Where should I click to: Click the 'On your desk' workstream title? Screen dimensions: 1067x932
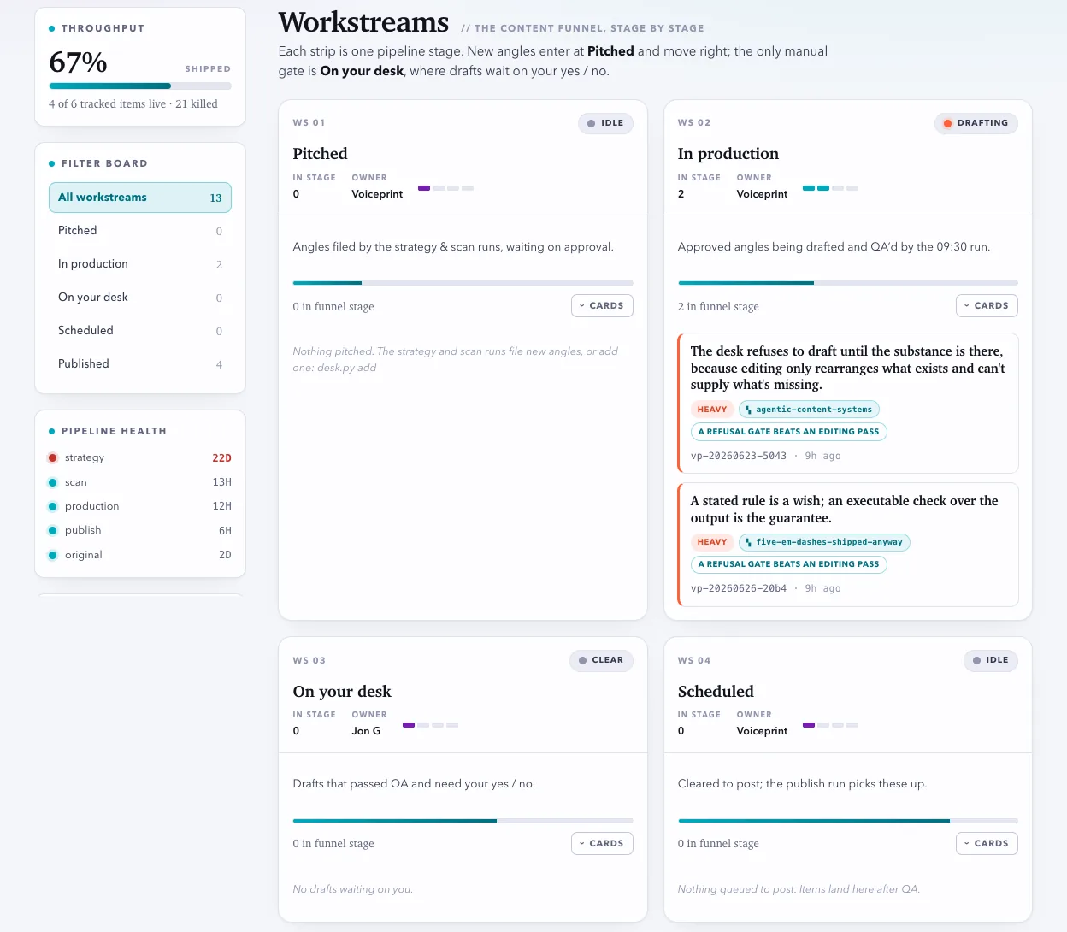[342, 692]
